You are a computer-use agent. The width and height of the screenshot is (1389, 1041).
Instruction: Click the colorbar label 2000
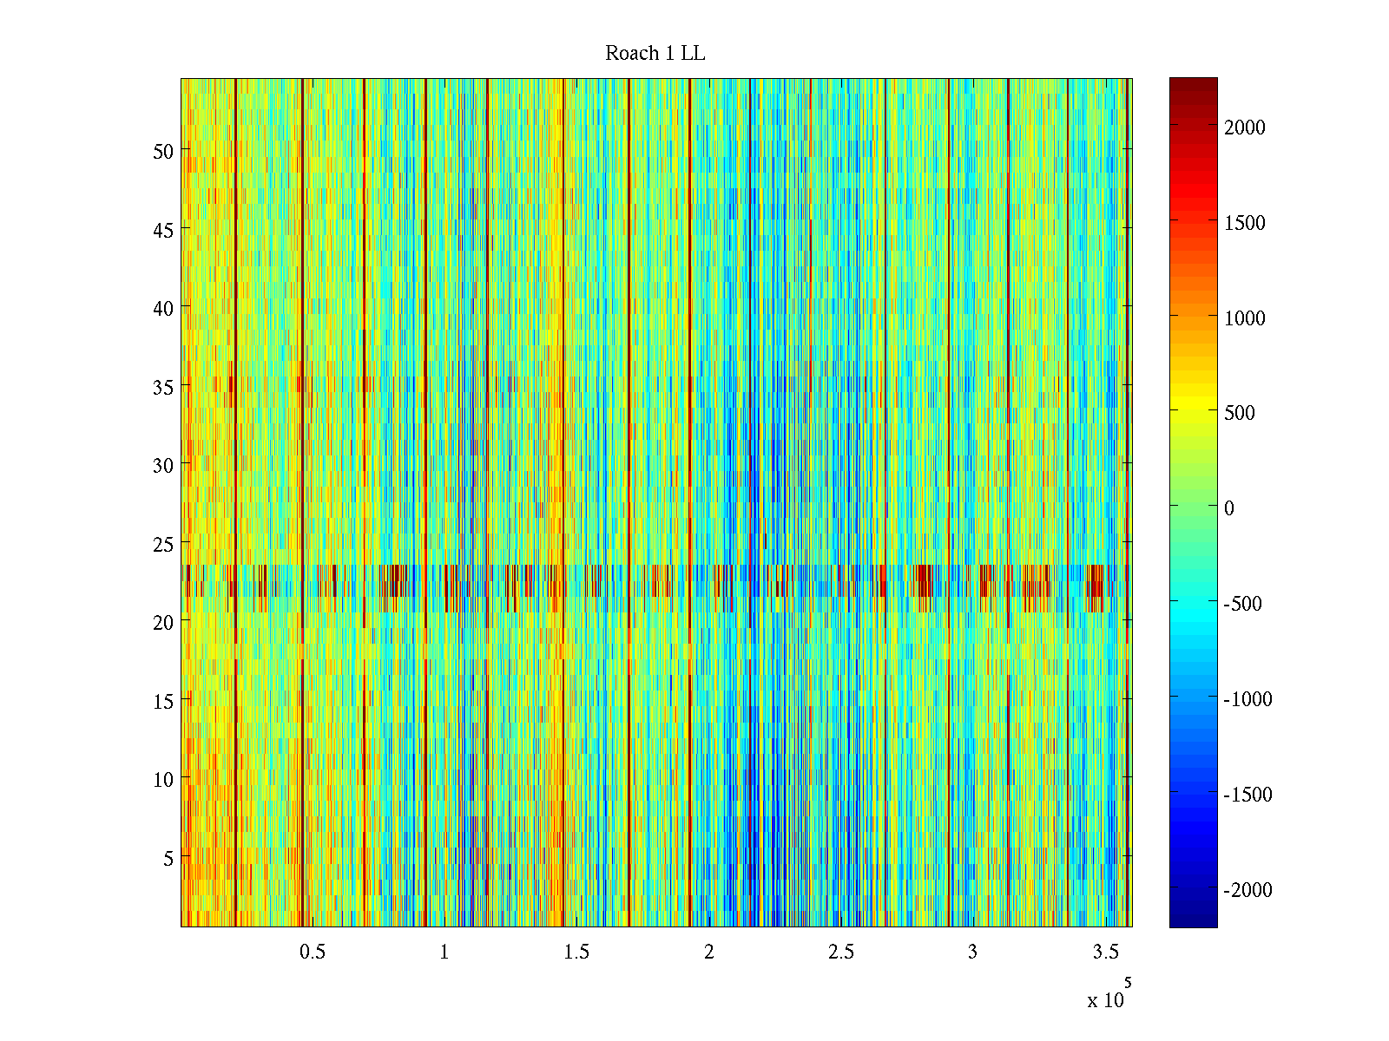pyautogui.click(x=1245, y=128)
